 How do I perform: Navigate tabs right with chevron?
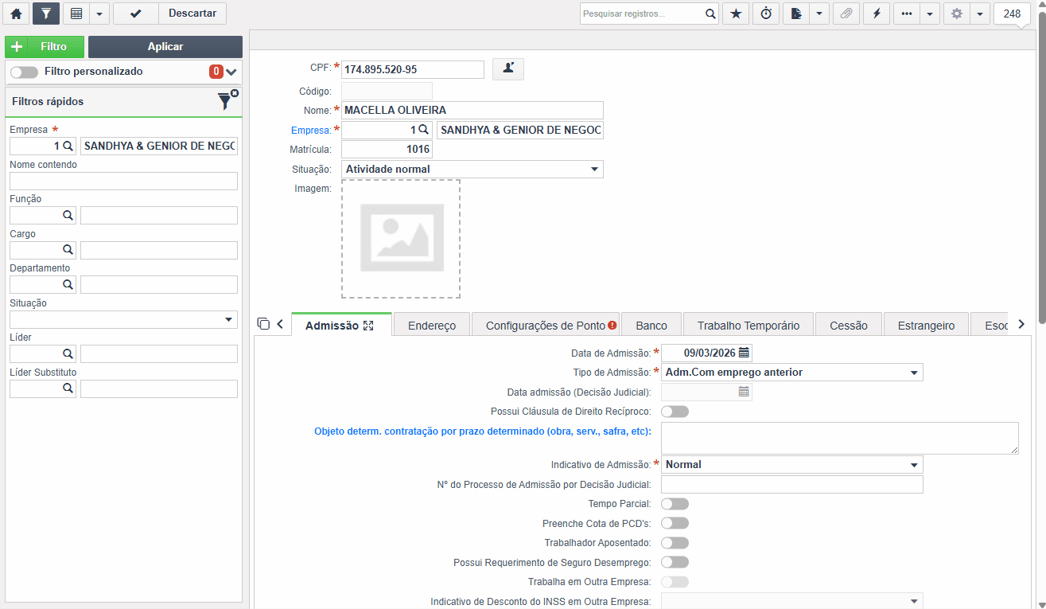tap(1021, 324)
